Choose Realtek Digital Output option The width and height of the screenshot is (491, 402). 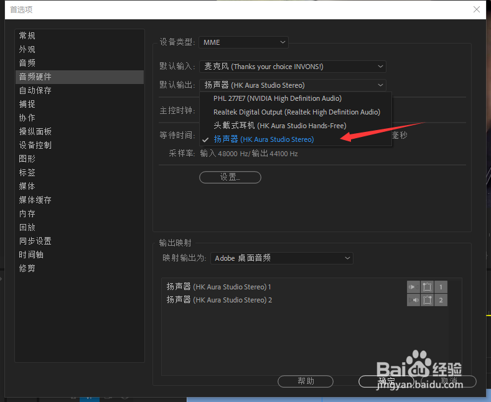coord(296,112)
